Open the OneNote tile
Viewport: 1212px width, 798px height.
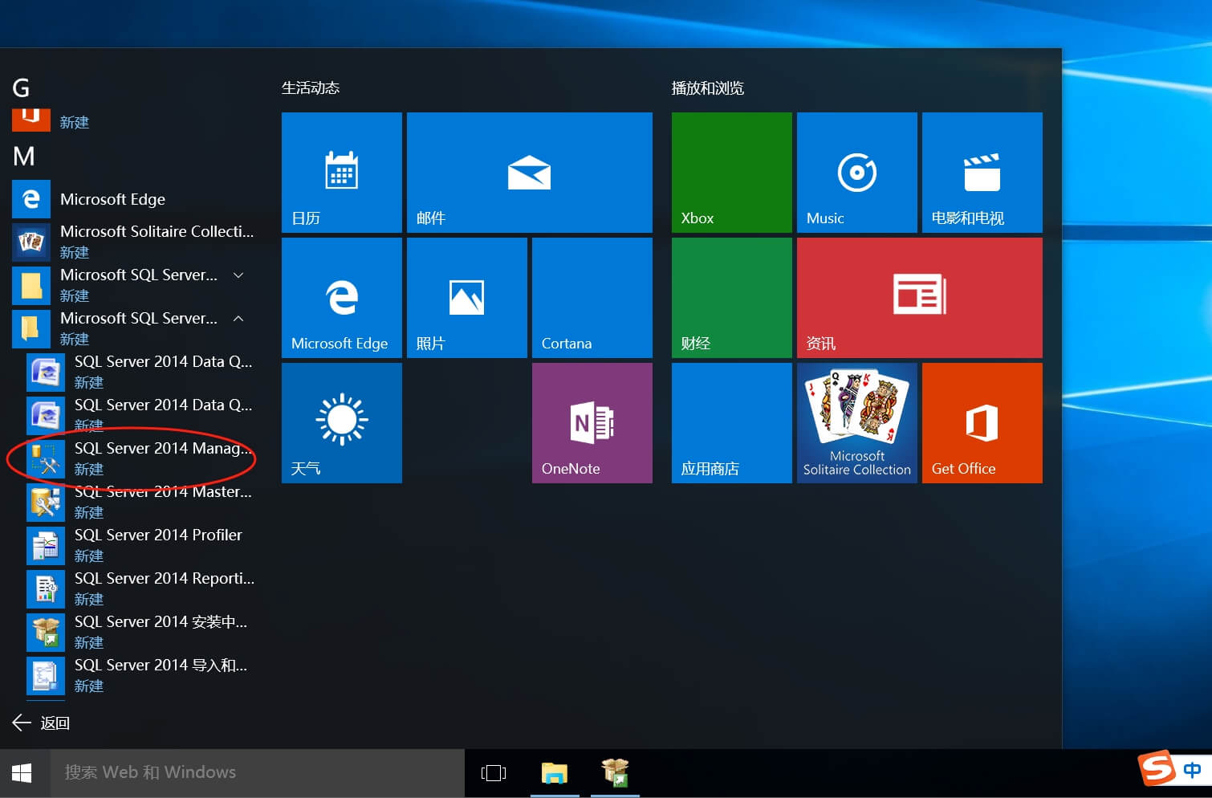tap(592, 423)
